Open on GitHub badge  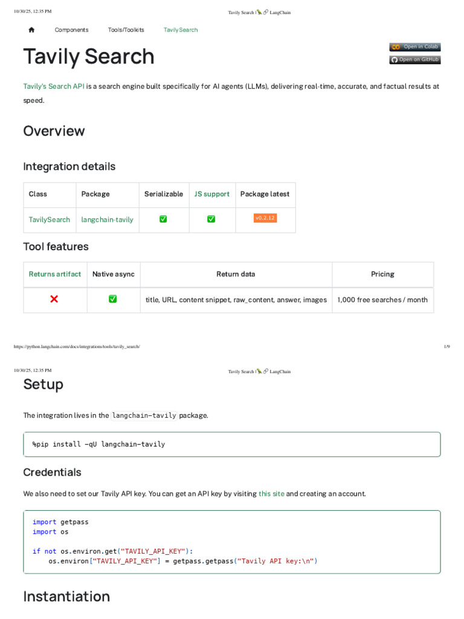(415, 60)
